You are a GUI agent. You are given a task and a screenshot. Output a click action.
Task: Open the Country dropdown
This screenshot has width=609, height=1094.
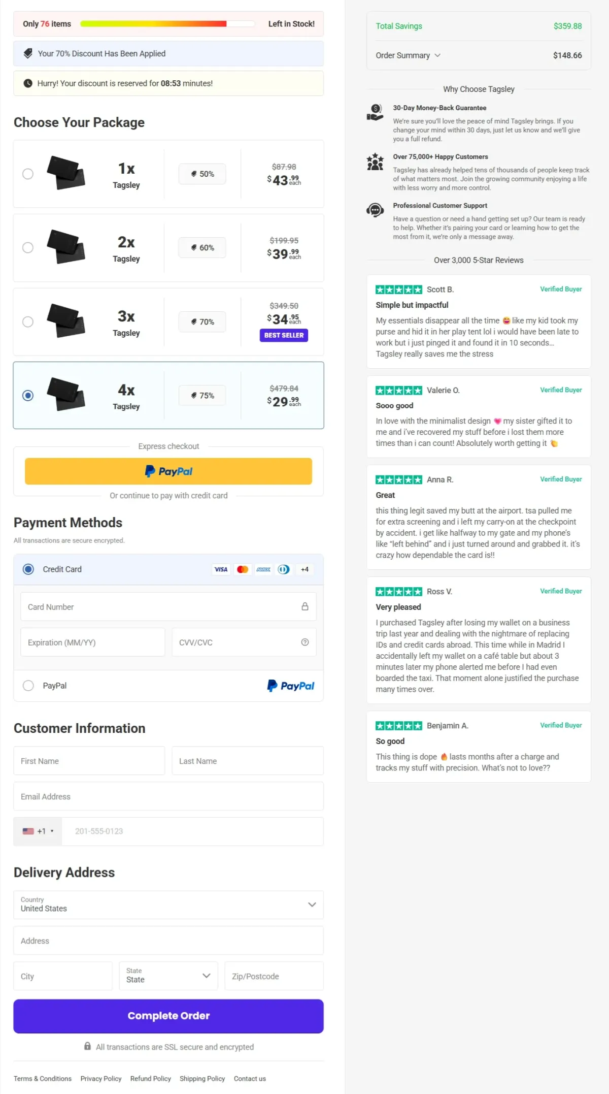coord(168,905)
